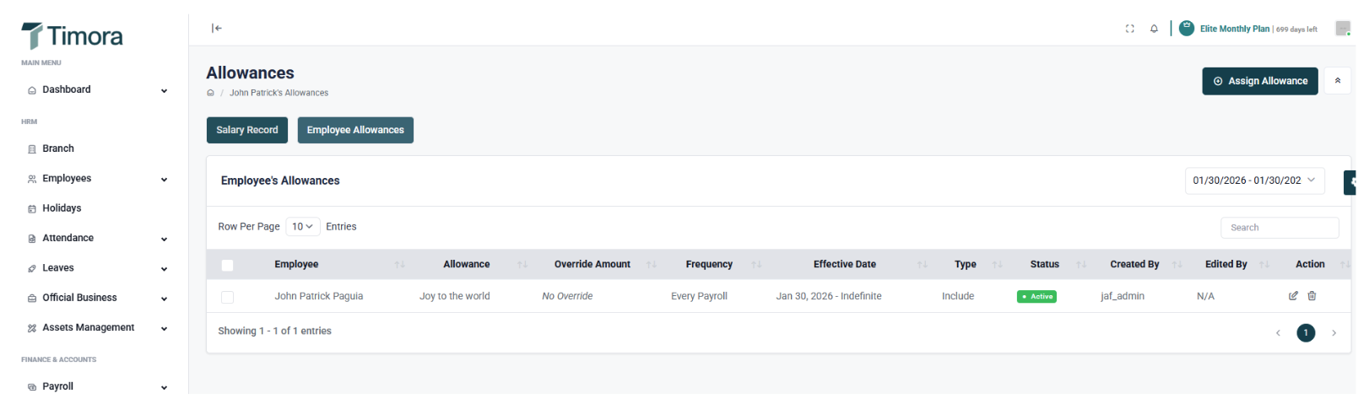
Task: Open the Row Per Page dropdown
Action: [302, 227]
